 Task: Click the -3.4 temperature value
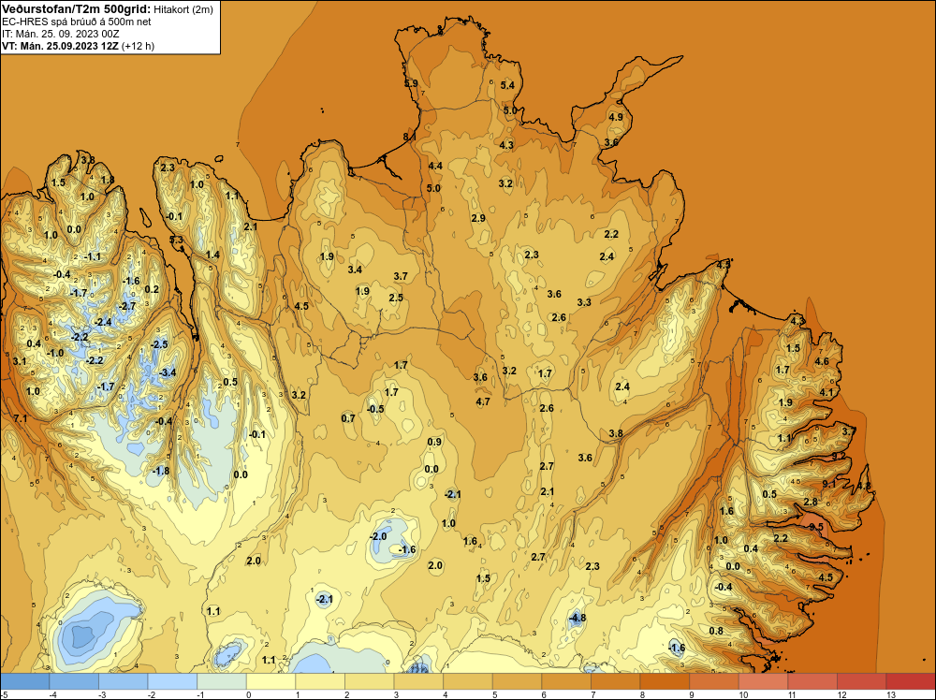pyautogui.click(x=168, y=373)
